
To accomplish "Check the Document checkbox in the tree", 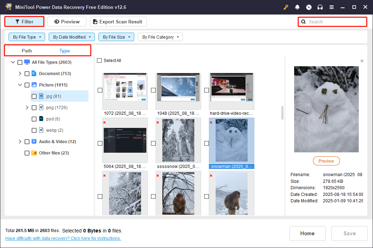I will [27, 73].
